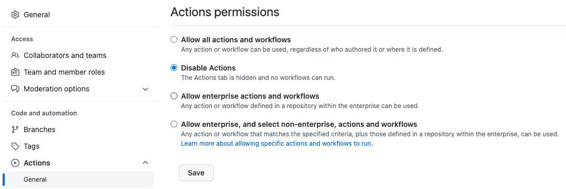Expand the Moderation options chevron
566x189 pixels.
click(145, 89)
